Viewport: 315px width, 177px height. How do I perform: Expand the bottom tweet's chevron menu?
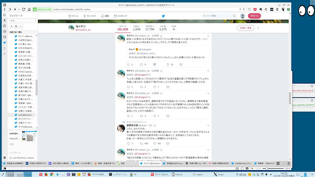click(x=208, y=150)
